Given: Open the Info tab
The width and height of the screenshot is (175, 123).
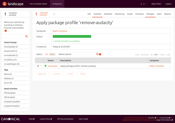Looking at the screenshot, I should point(89,14).
